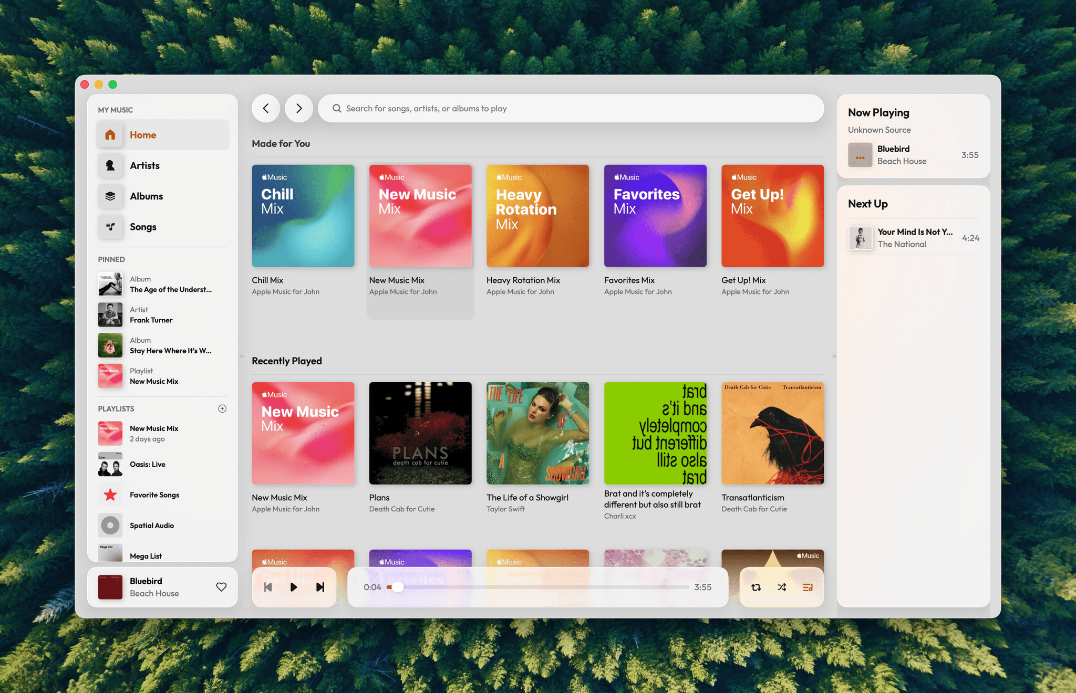Open Artists in the sidebar
Viewport: 1076px width, 693px height.
coord(144,165)
